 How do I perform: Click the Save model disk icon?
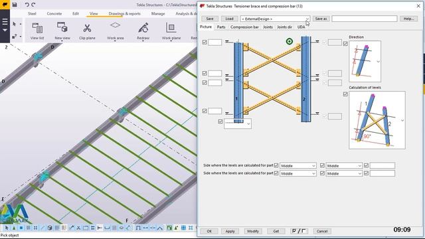(15, 5)
